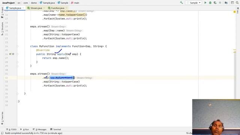Click 'name.toUpperCase()' highlighted on line 16
The width and height of the screenshot is (240, 135).
73,15
